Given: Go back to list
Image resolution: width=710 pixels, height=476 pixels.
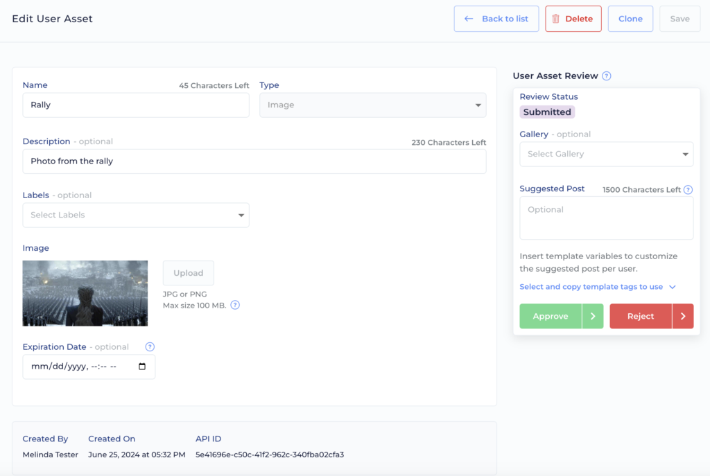Looking at the screenshot, I should (x=496, y=19).
